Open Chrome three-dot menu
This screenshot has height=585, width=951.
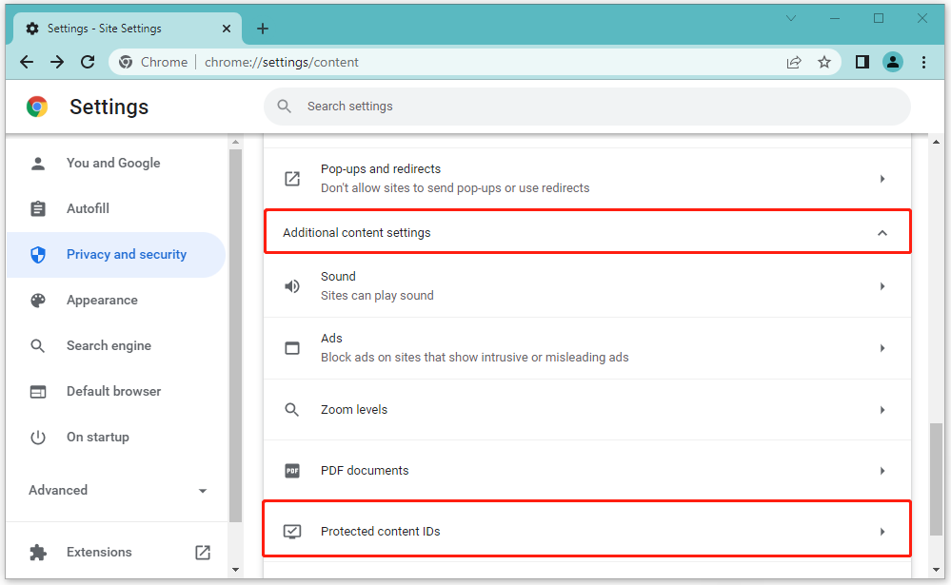pos(923,62)
